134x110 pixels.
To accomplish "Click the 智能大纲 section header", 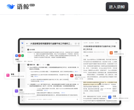I will point(31,65).
